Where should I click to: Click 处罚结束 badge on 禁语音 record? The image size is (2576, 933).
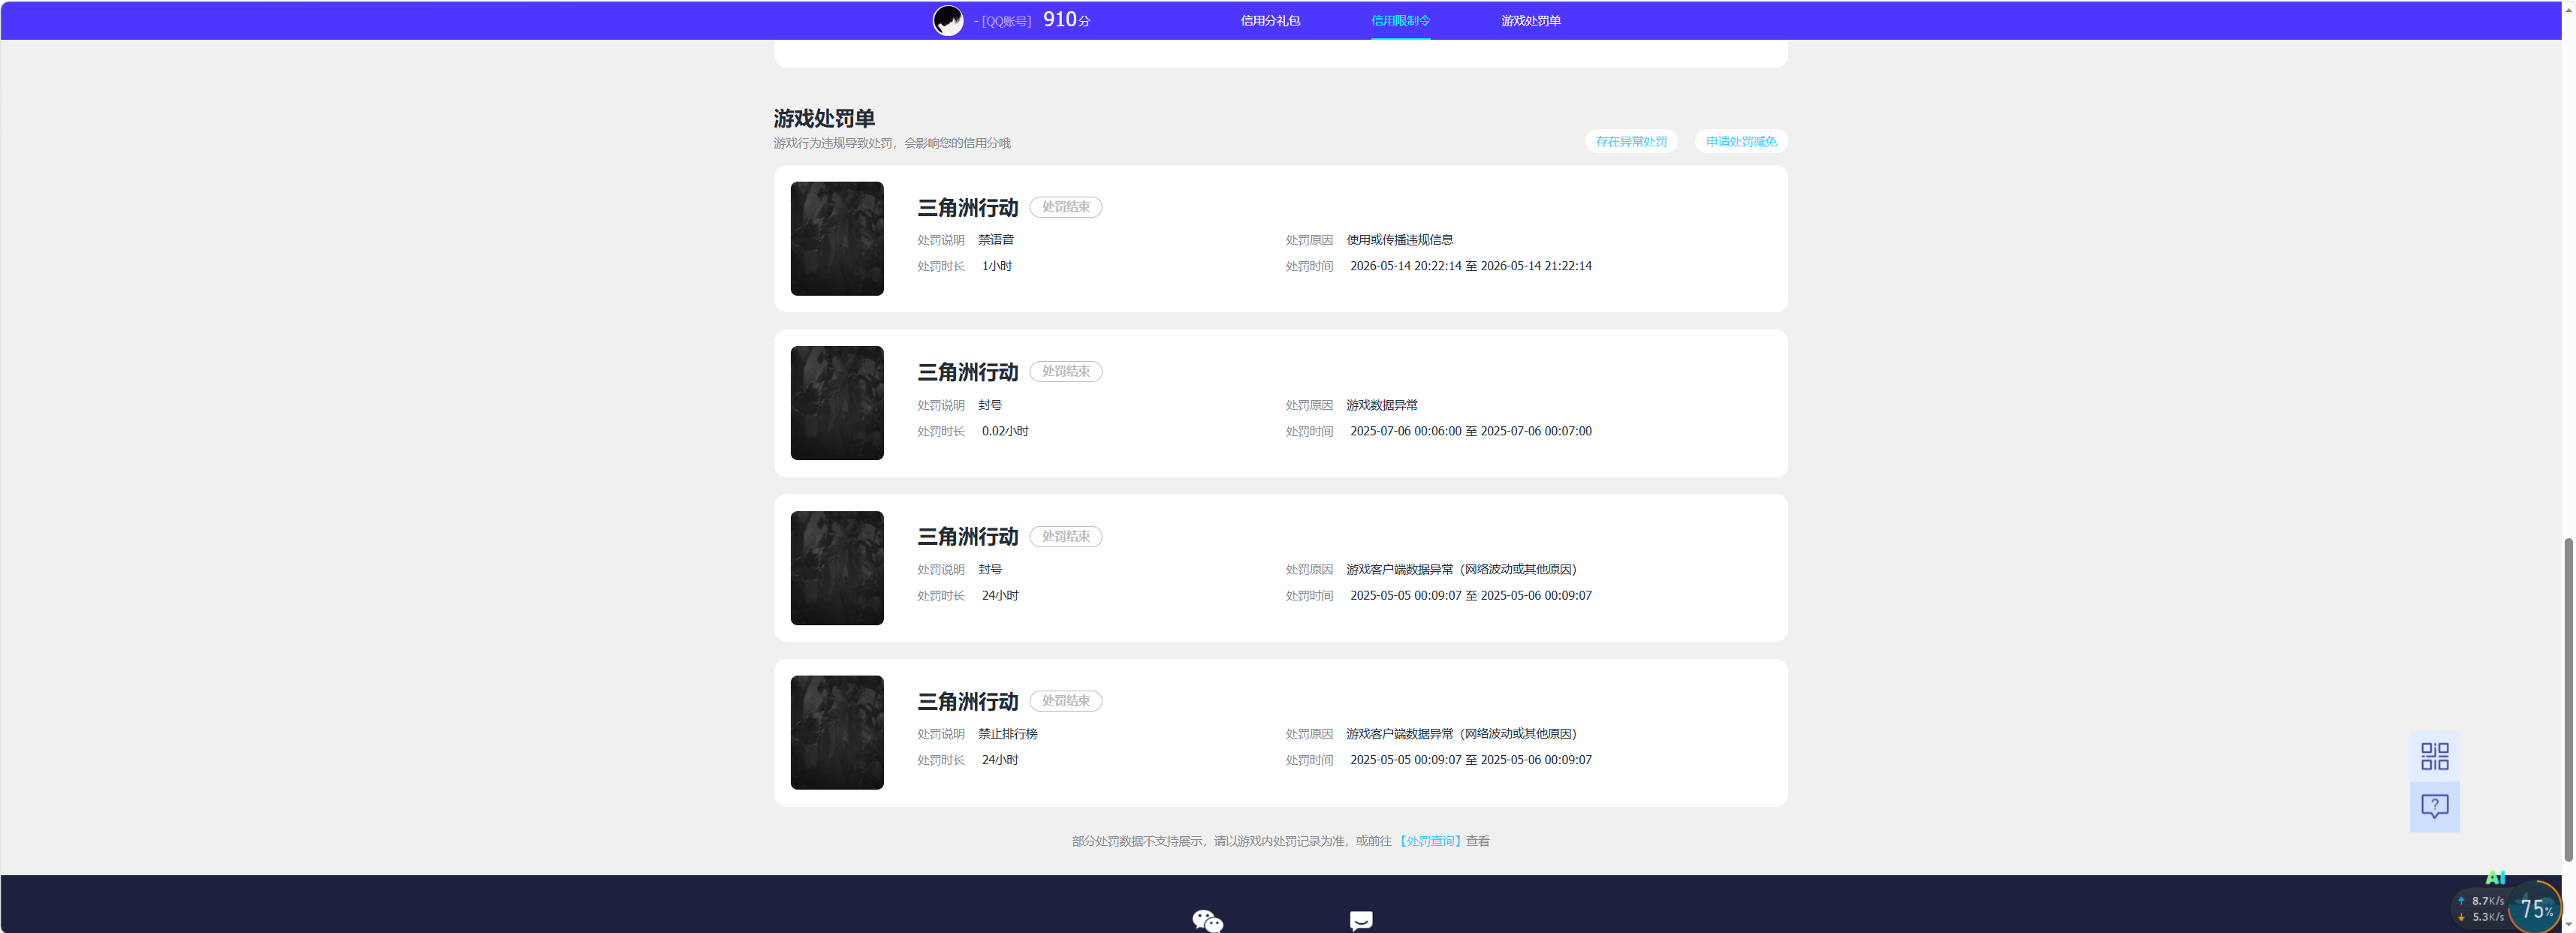coord(1066,206)
